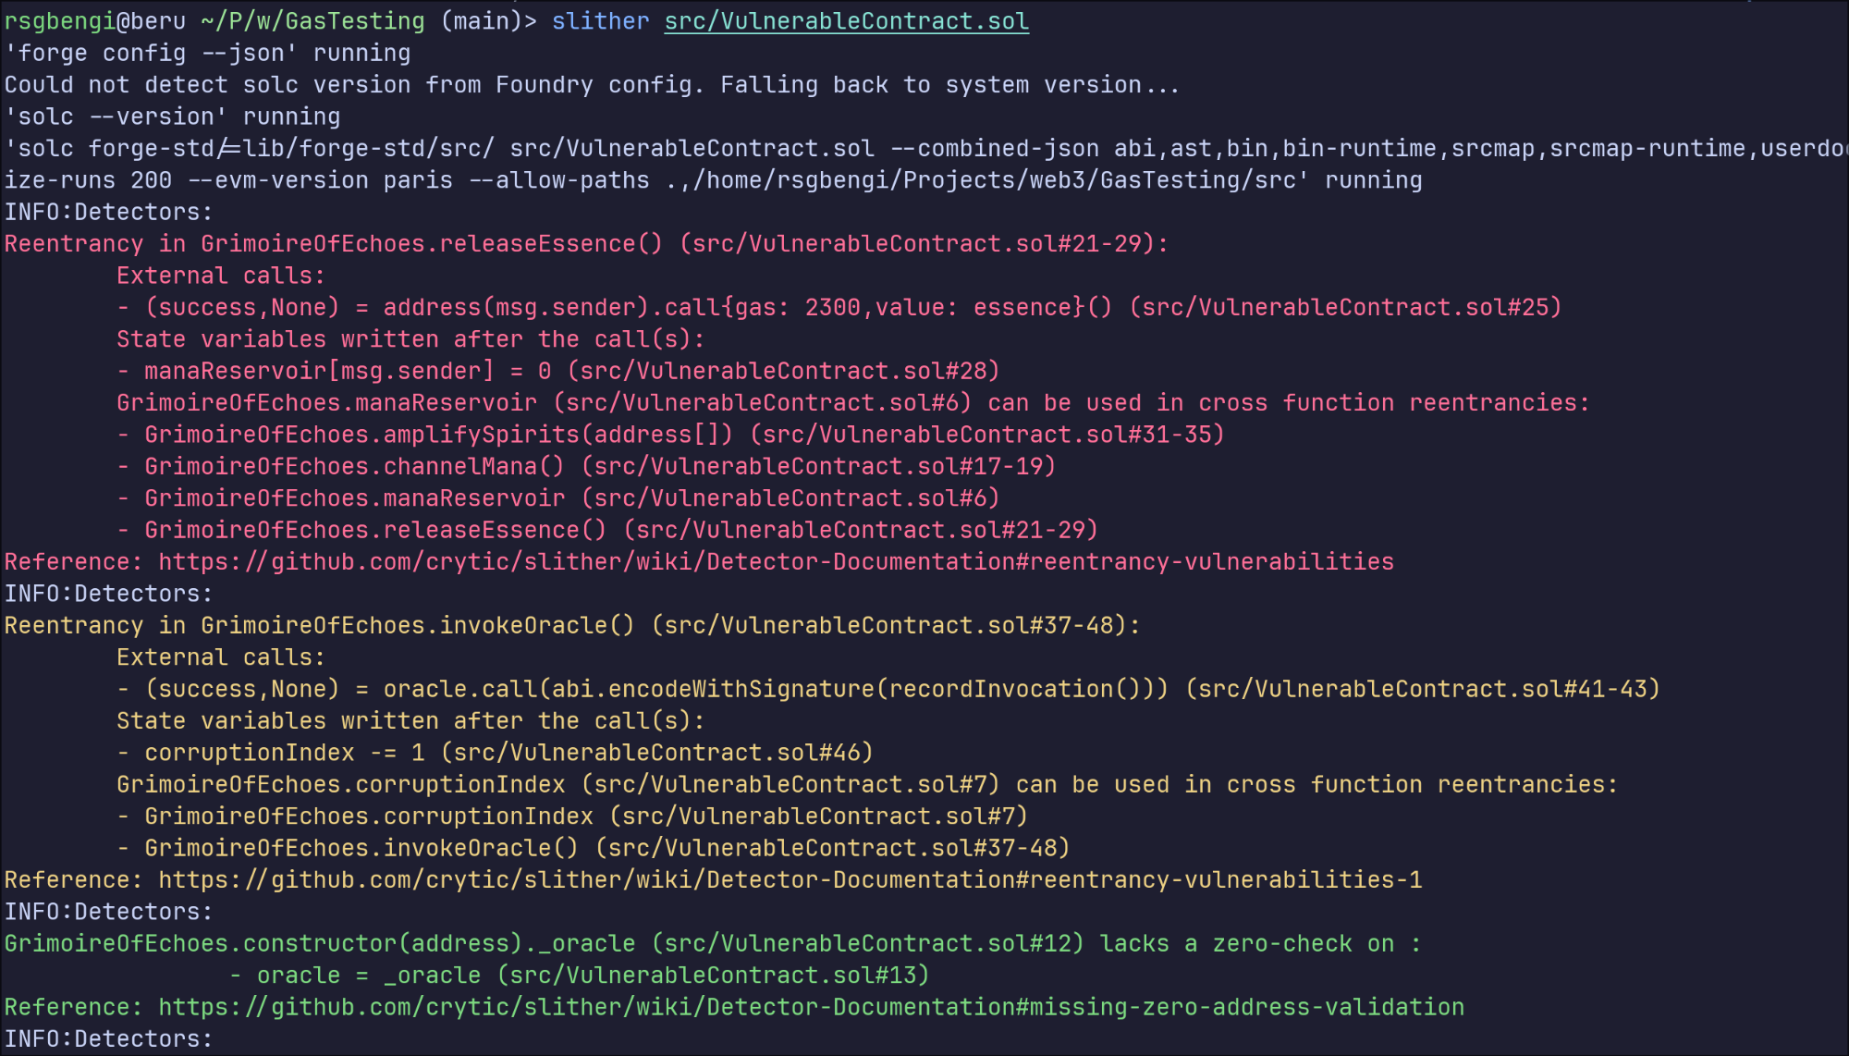This screenshot has height=1056, width=1849.
Task: Click the underlined src/VulnerableContract.sol path in the command
Action: pyautogui.click(x=846, y=21)
